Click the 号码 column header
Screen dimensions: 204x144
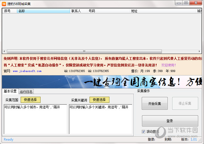click(x=108, y=11)
